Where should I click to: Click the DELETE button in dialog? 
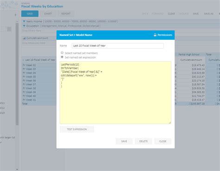coord(143,141)
